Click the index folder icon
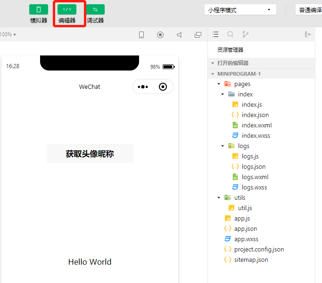Screen dimensions: 322x283 231,94
